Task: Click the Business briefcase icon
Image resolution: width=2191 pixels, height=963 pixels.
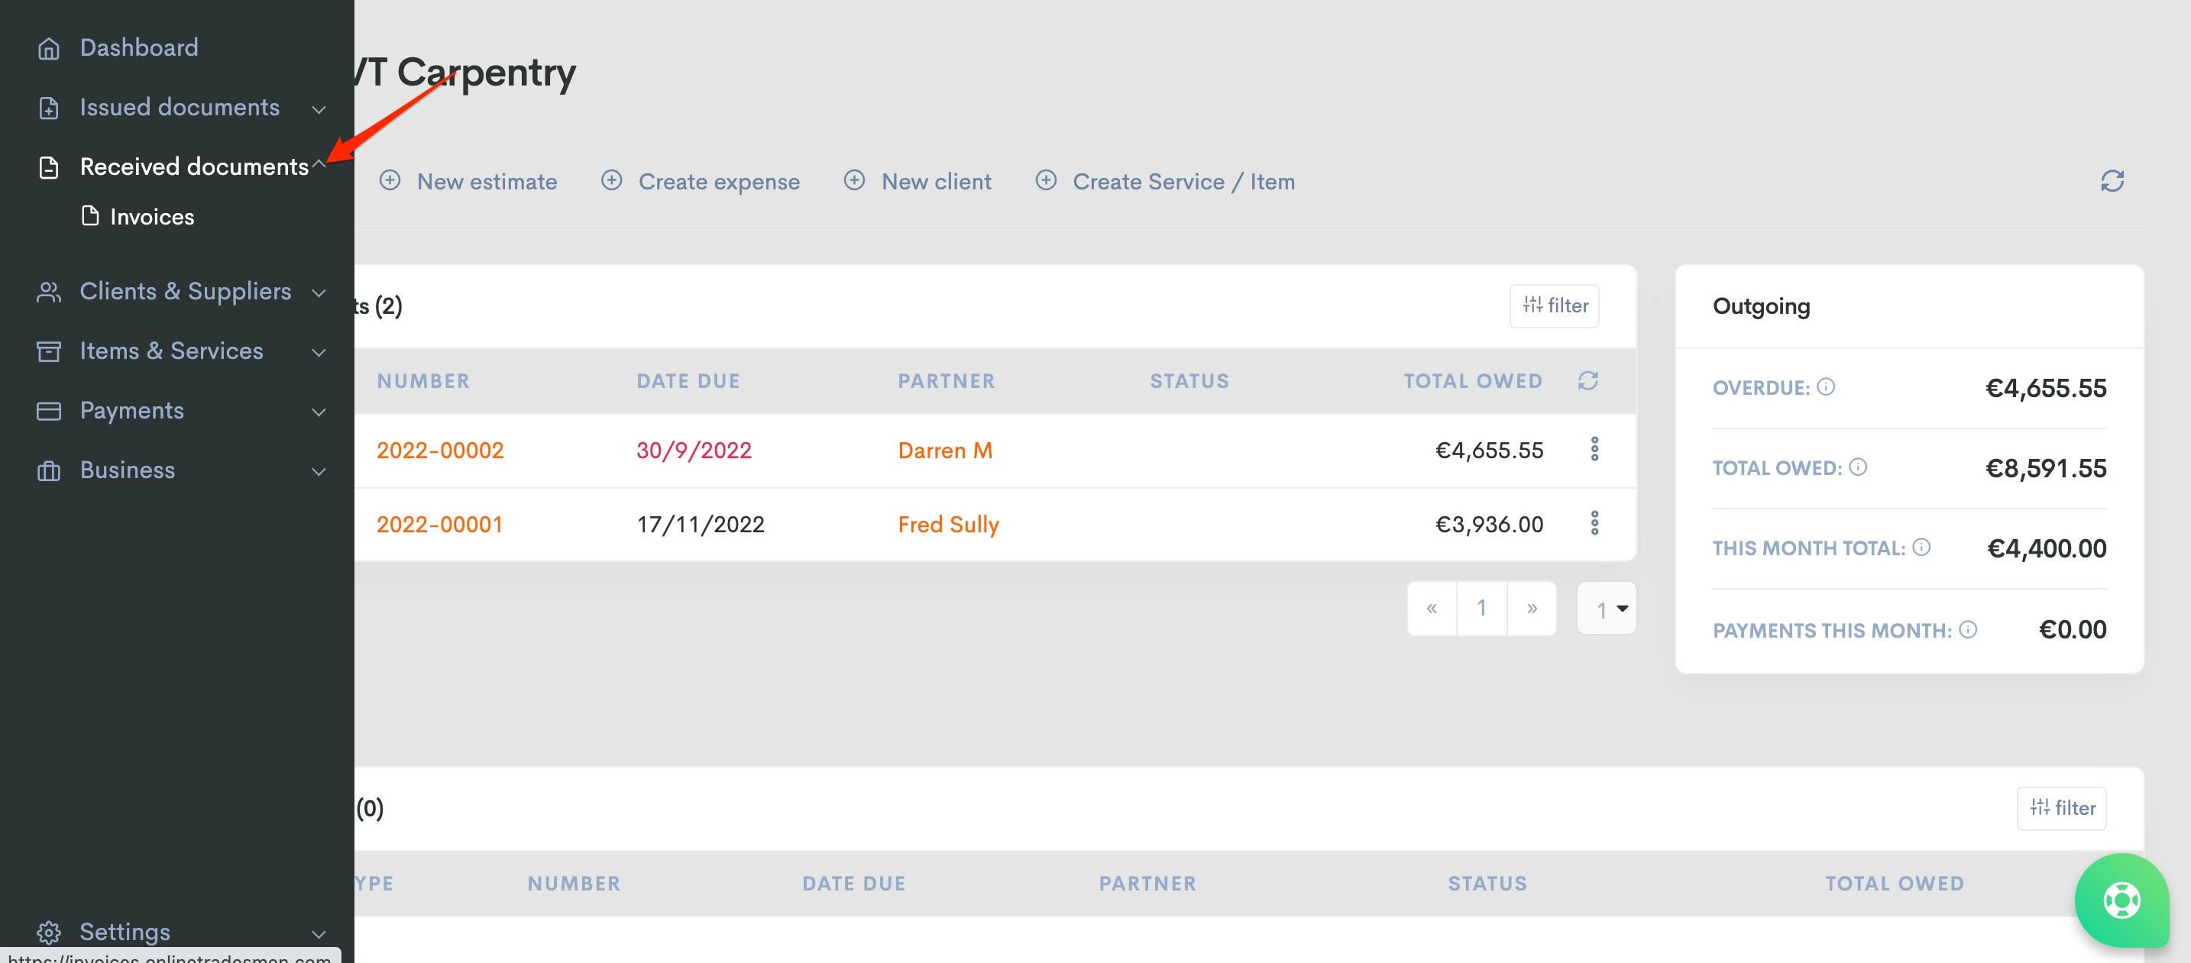Action: coord(48,471)
